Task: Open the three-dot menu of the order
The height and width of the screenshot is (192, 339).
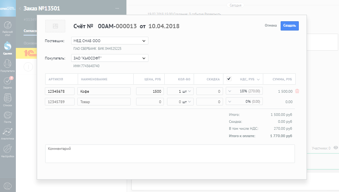Action: pyautogui.click(x=117, y=8)
